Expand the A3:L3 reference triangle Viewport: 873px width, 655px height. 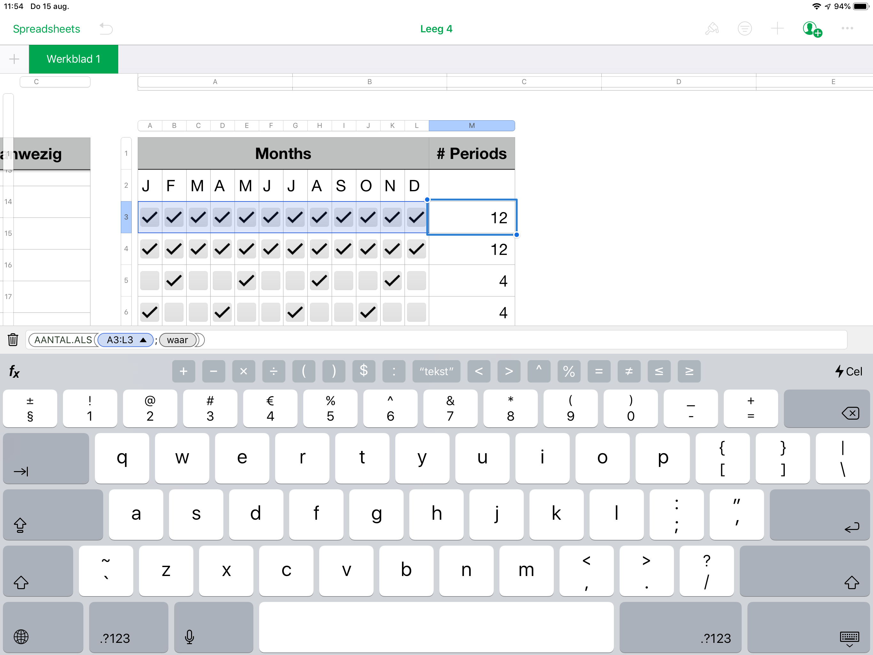point(143,340)
